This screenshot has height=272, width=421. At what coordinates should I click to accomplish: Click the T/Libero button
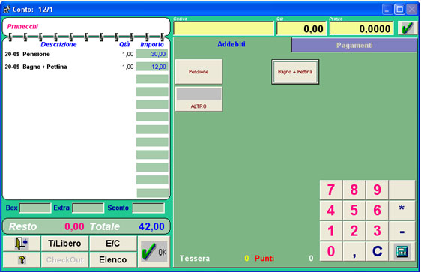coord(64,244)
